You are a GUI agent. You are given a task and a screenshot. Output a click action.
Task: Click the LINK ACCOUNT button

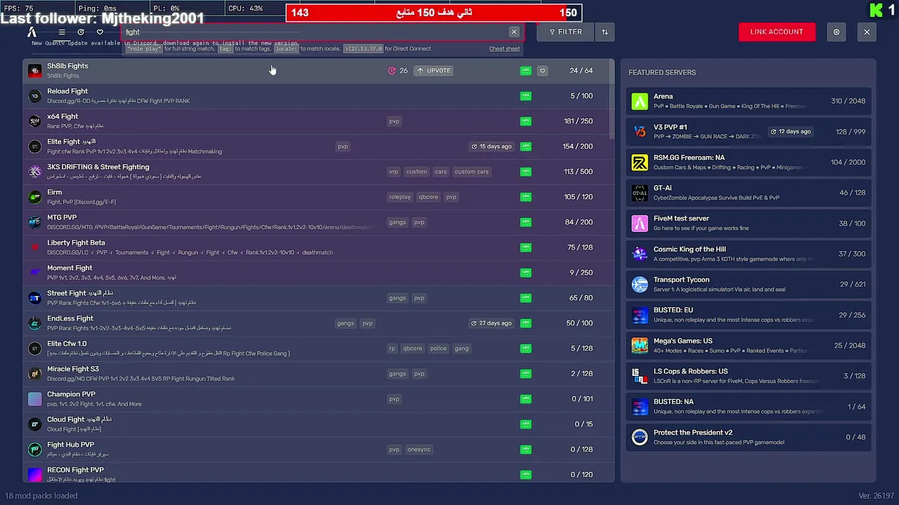(777, 32)
